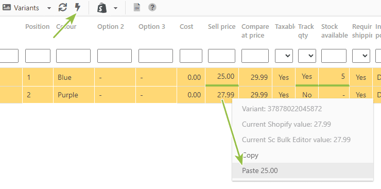This screenshot has height=189, width=381.
Task: Open the Requires shipping filter dropdown
Action: point(361,56)
